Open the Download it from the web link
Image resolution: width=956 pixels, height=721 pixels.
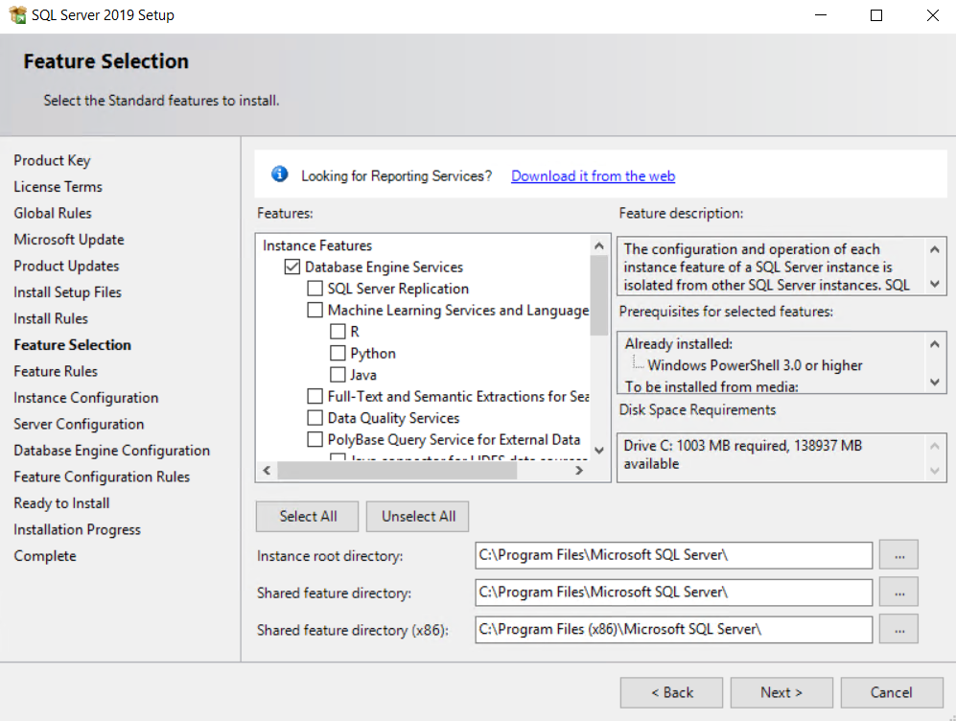pyautogui.click(x=593, y=176)
